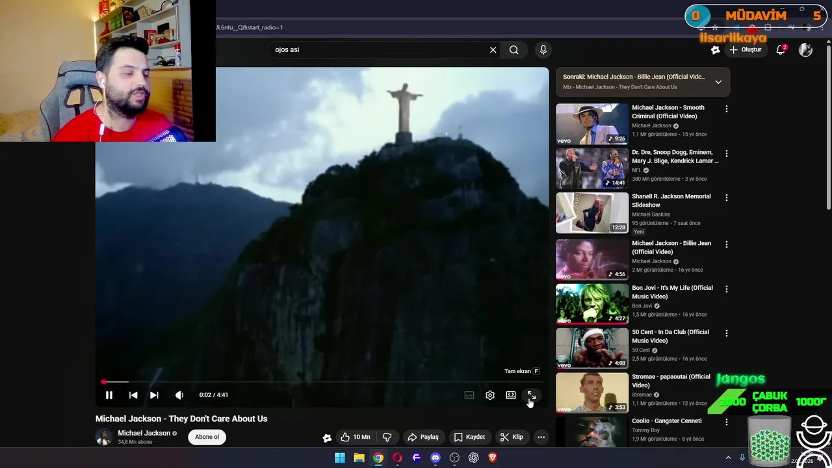This screenshot has height=468, width=832.
Task: Save the video with Kaydet button
Action: click(470, 437)
